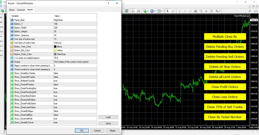Screen dimensions: 259x135
Task: Select the Crosshair tool
Action: pos(173,11)
